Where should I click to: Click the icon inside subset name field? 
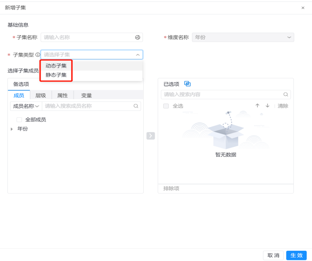tap(138, 37)
